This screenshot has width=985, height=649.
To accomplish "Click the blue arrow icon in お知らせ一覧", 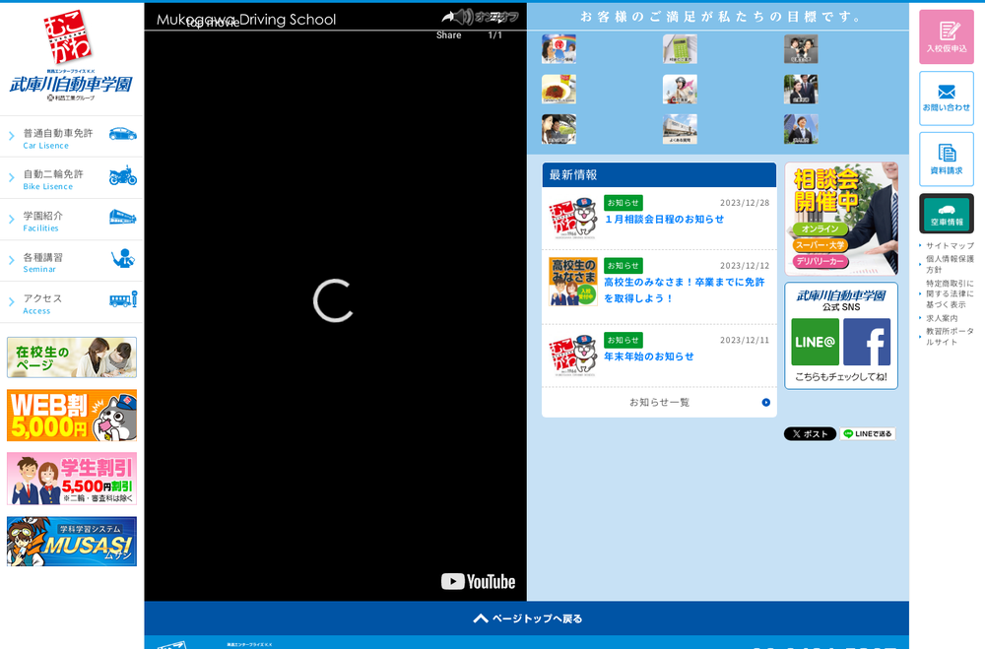I will click(x=765, y=403).
